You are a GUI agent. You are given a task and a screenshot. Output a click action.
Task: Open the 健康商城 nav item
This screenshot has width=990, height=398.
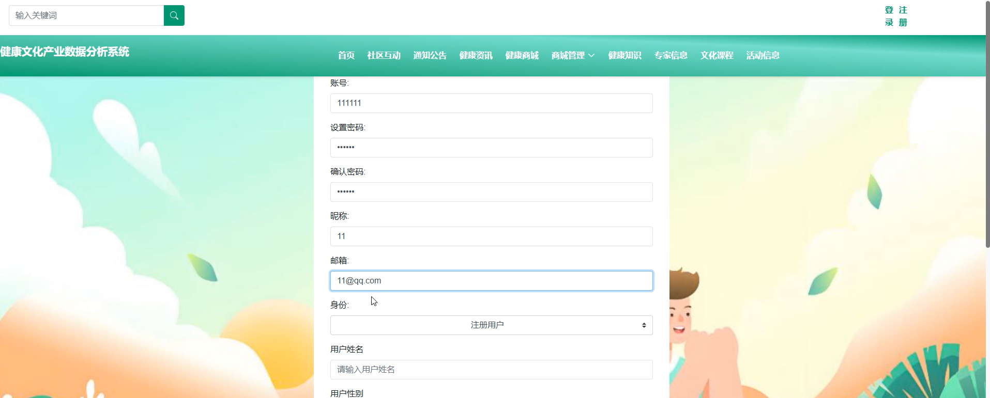pos(522,55)
